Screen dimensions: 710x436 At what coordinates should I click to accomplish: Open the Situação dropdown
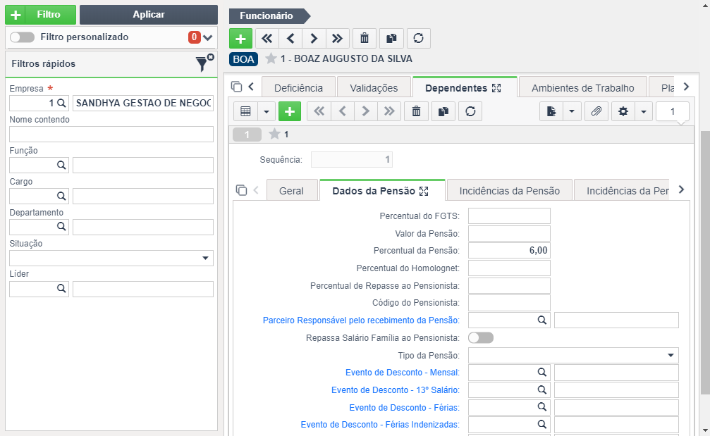coord(205,259)
